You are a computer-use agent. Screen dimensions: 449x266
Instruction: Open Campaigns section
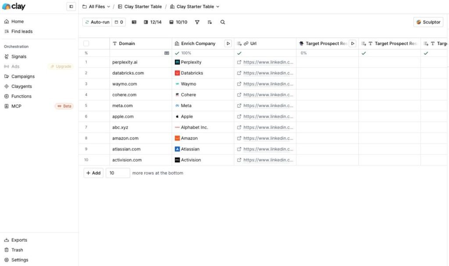(x=23, y=76)
